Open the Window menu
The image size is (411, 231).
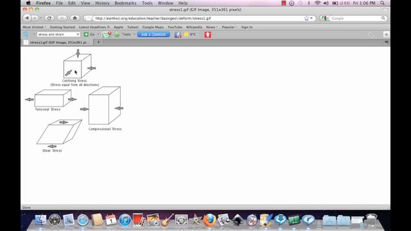tap(166, 3)
